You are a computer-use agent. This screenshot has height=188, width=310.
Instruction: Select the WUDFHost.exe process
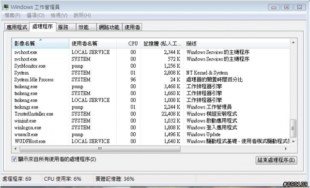click(151, 141)
